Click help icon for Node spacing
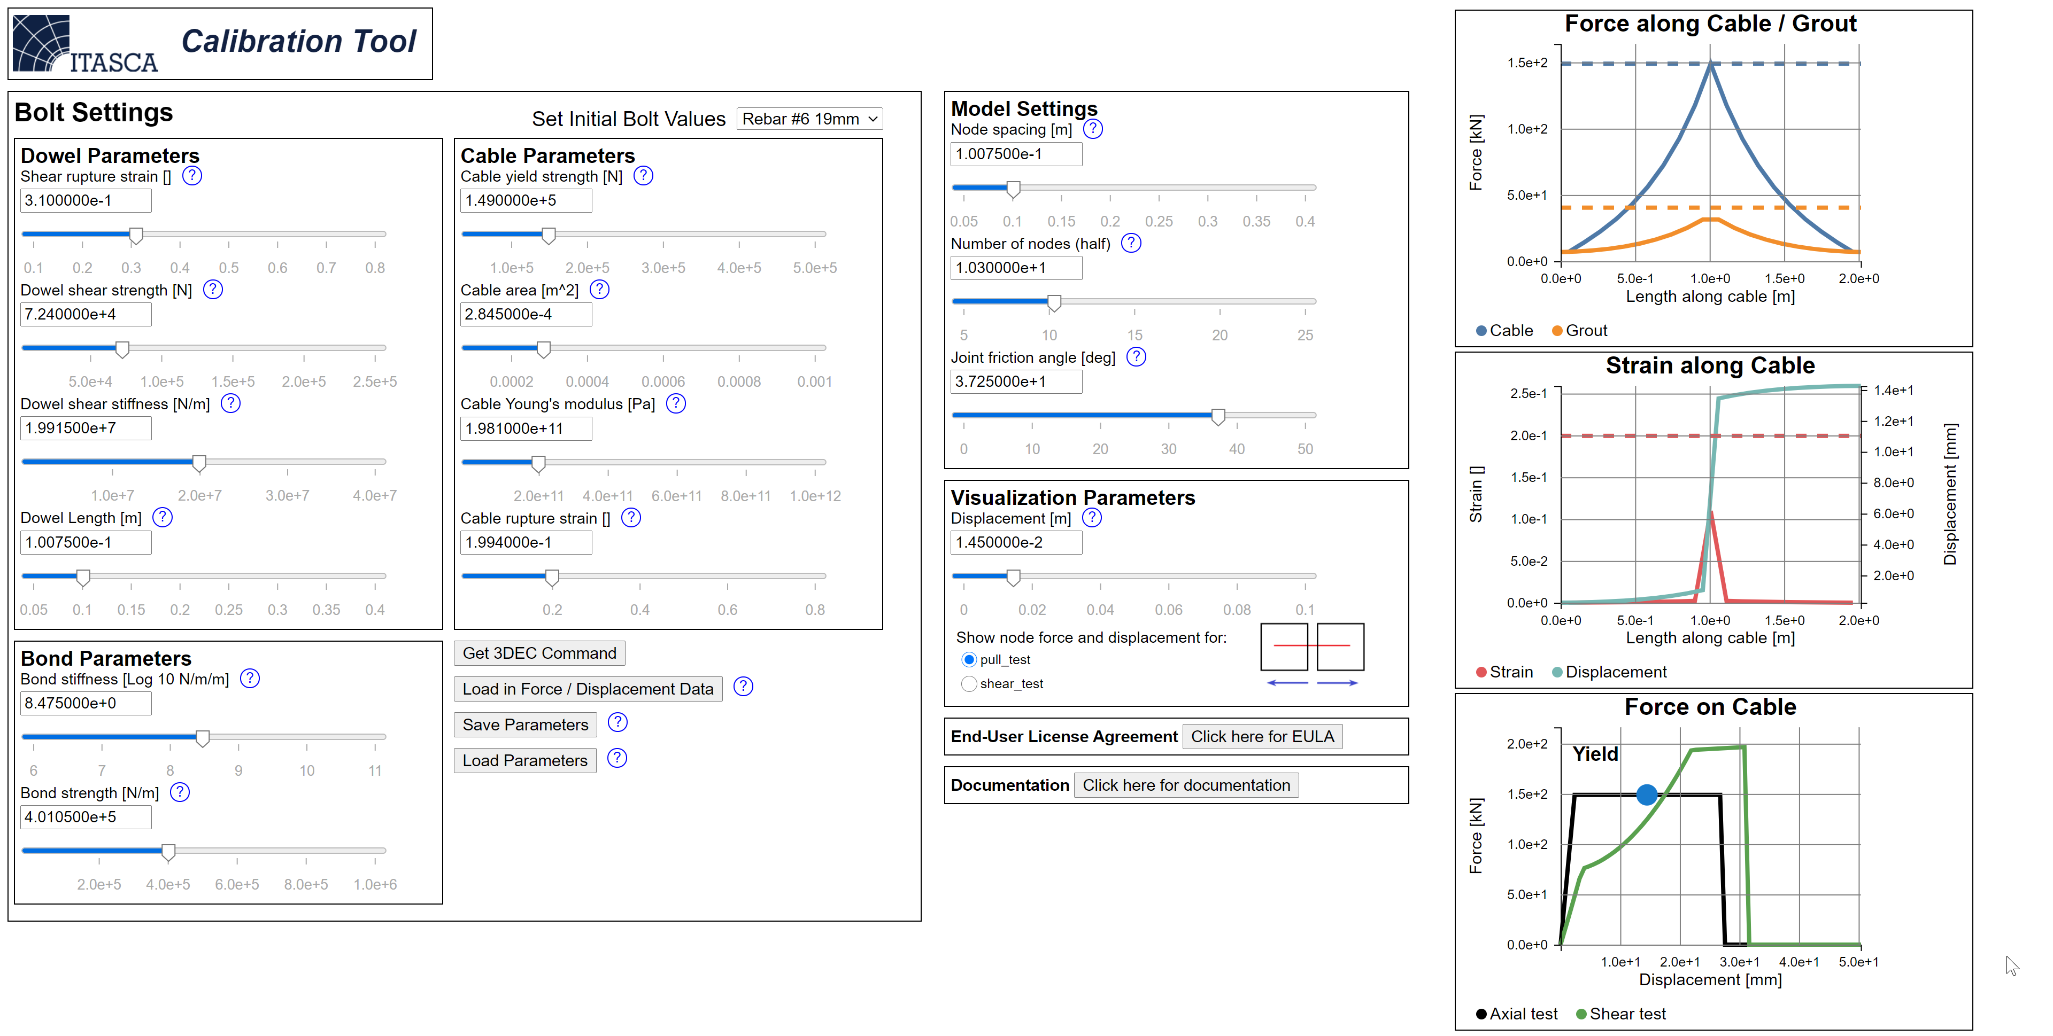The width and height of the screenshot is (2053, 1036). [1093, 129]
